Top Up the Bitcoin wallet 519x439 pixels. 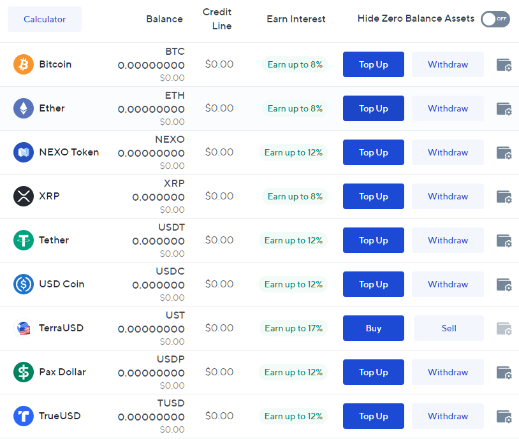(374, 64)
